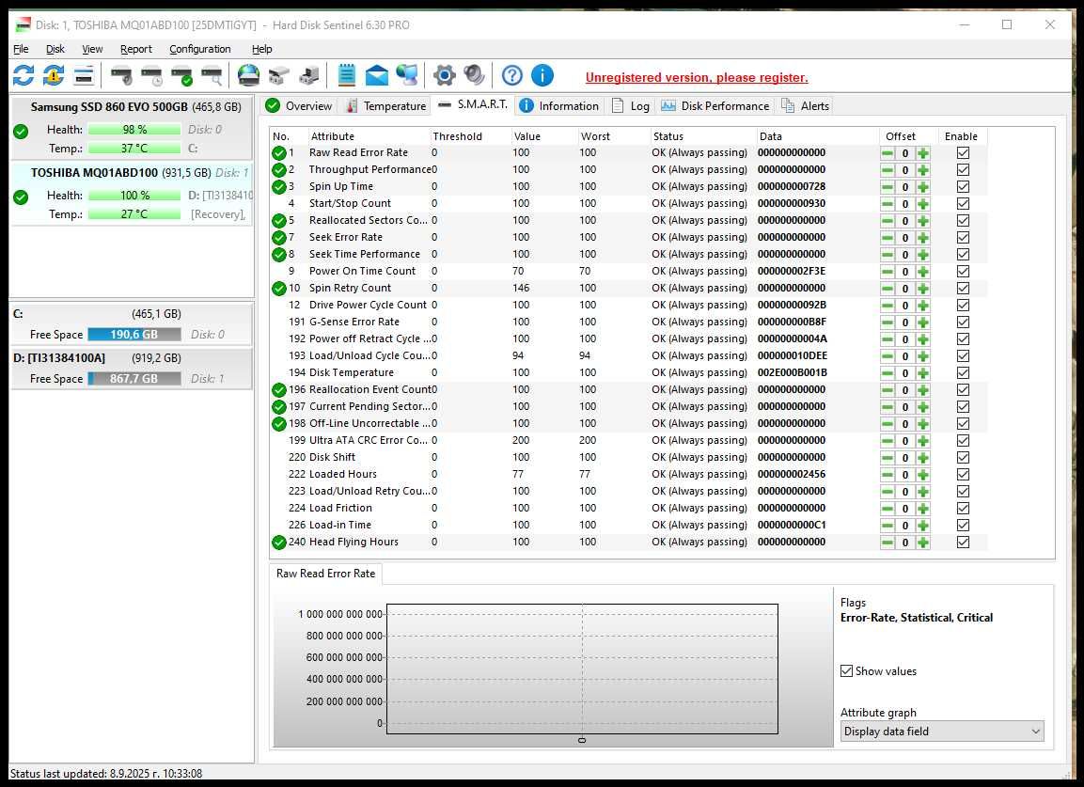The width and height of the screenshot is (1084, 787).
Task: Open the Attribute graph dropdown
Action: coord(942,731)
